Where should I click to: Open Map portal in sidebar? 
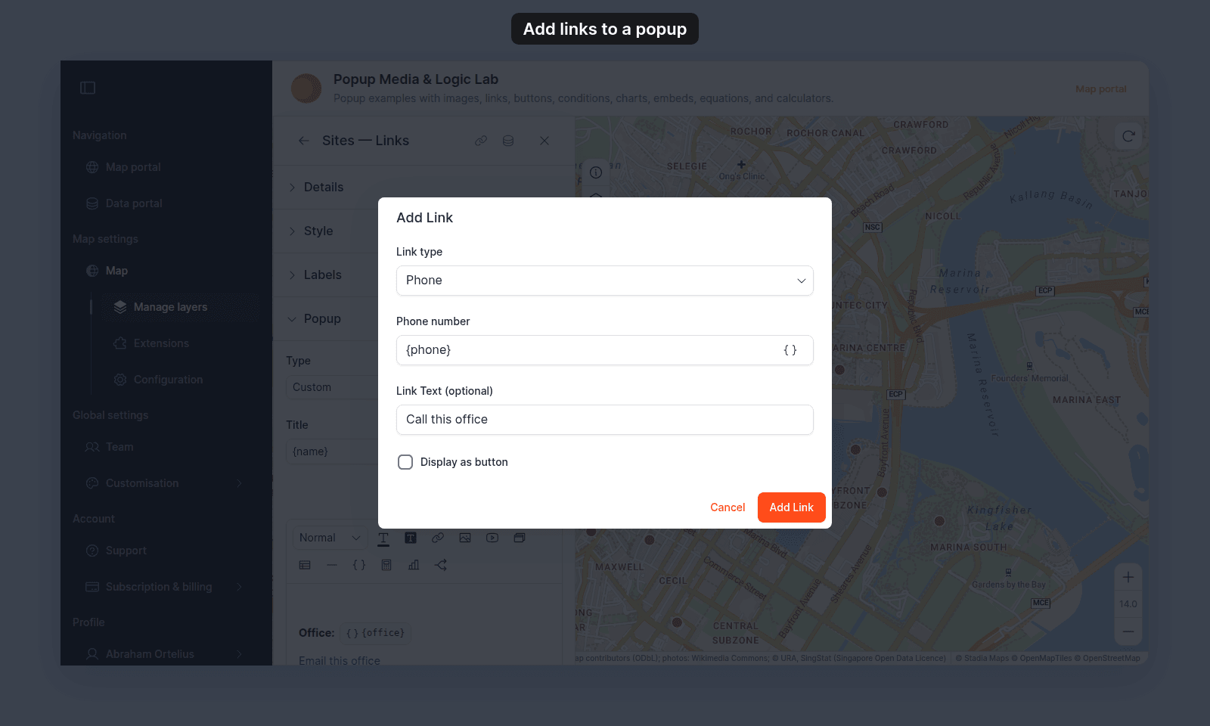click(133, 167)
